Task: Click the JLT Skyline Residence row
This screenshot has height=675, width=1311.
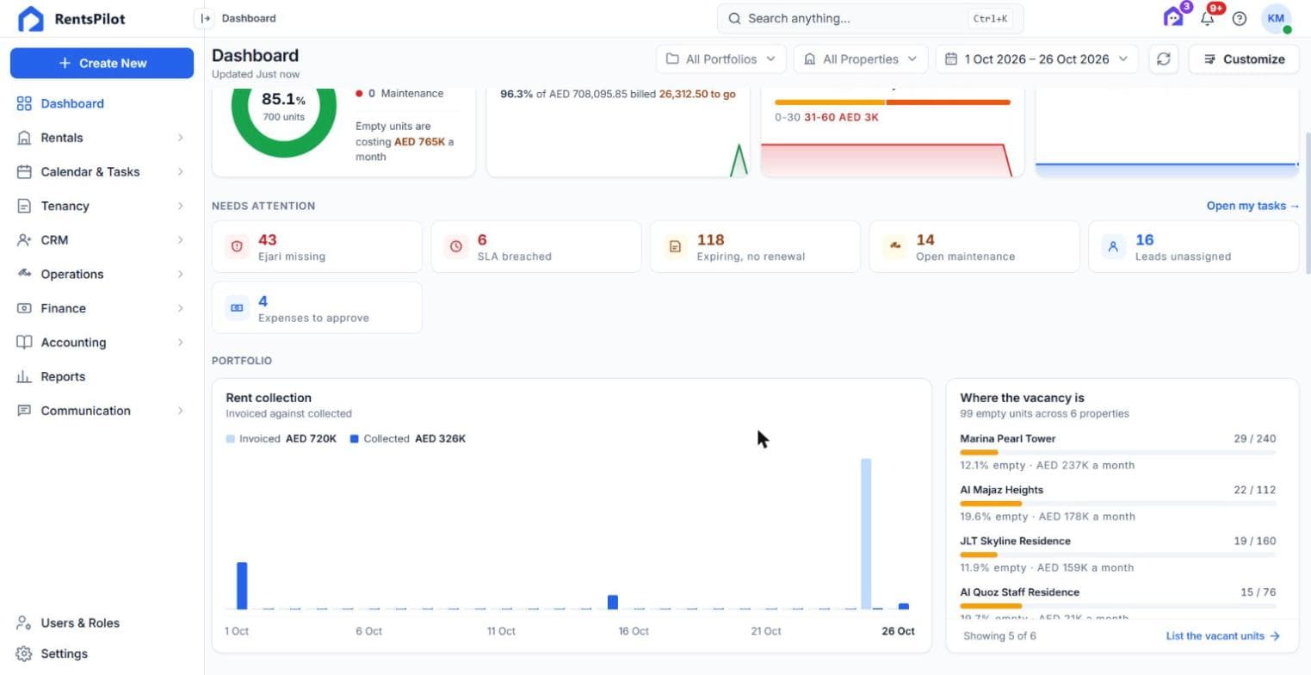Action: [x=1118, y=554]
